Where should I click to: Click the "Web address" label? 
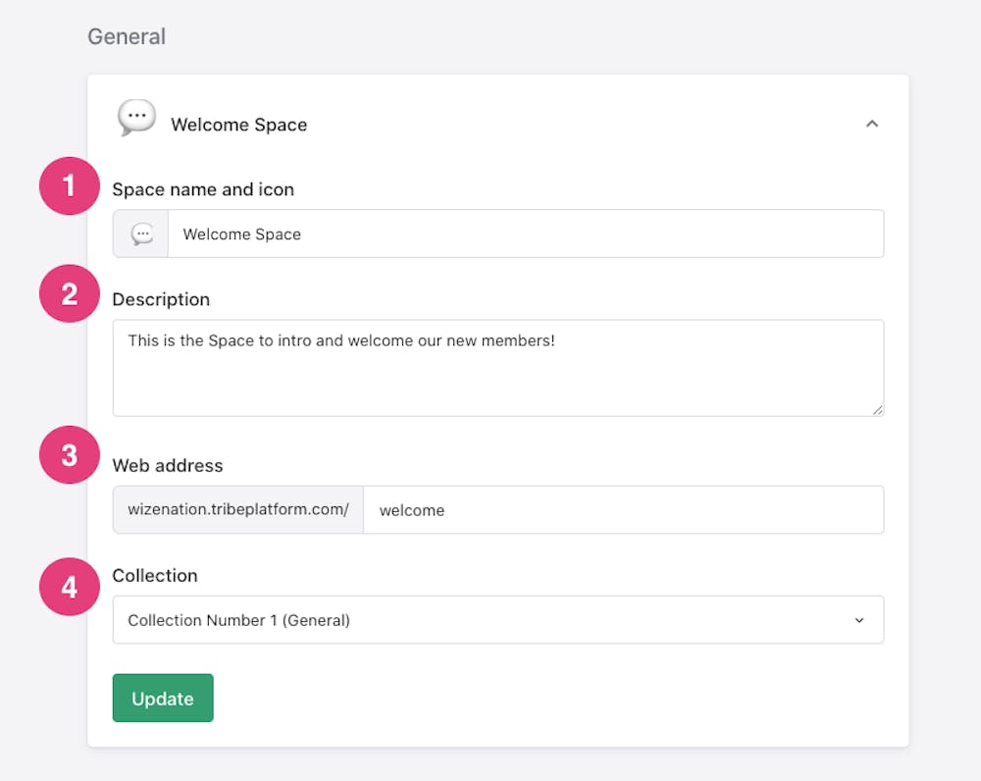[x=168, y=465]
